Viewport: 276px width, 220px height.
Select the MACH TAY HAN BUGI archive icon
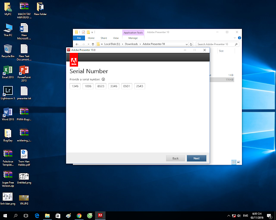pos(24,7)
